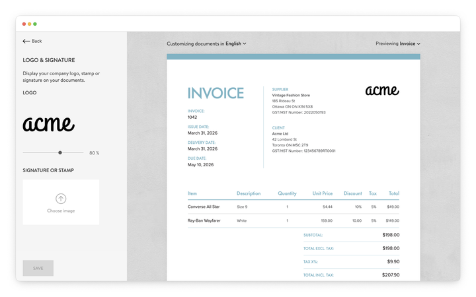Screen dimensions: 476x297
Task: Click the acme logo in the sidebar
Action: 49,123
